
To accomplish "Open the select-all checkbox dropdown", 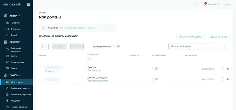I will (x=44, y=46).
